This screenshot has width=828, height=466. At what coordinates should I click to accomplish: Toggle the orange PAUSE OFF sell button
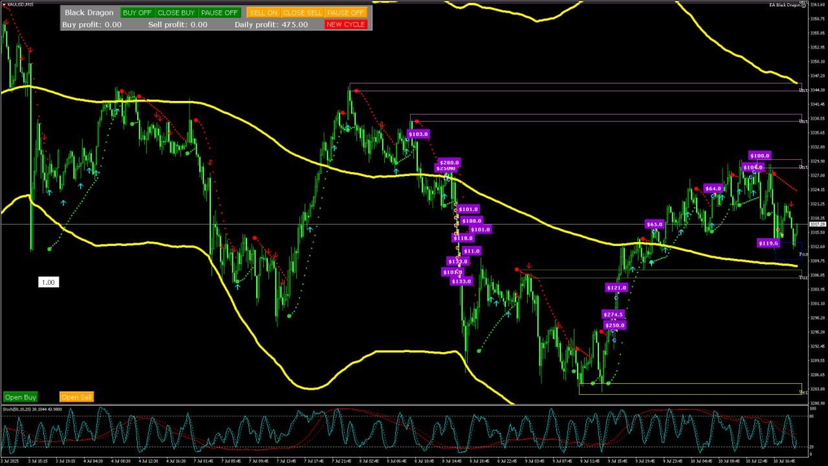(345, 12)
